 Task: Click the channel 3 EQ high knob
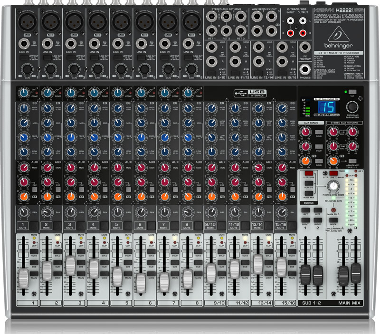tap(71, 108)
